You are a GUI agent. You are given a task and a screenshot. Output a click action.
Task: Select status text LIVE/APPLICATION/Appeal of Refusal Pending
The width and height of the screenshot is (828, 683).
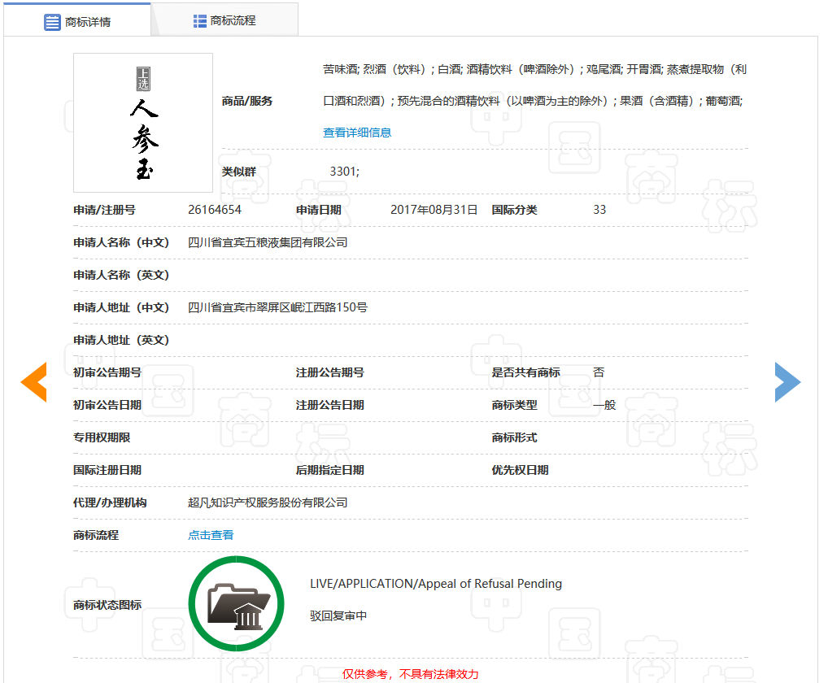436,583
